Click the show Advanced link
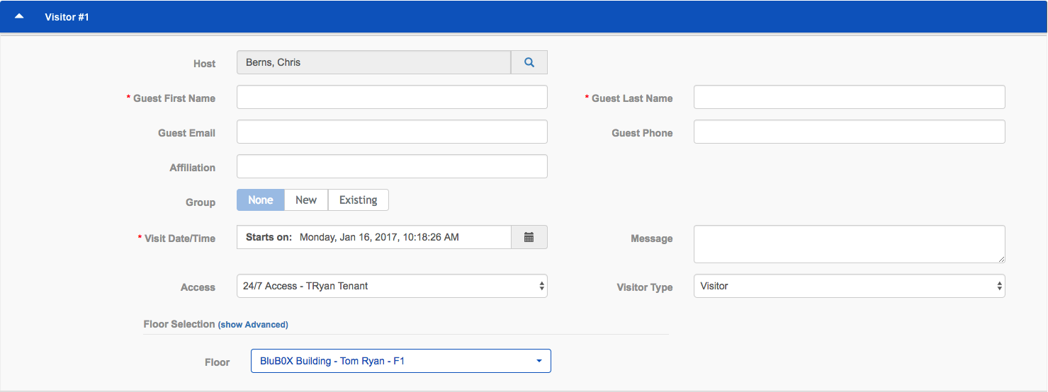1048x392 pixels. [253, 325]
